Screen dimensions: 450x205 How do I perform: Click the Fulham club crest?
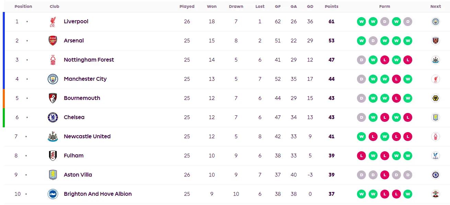(53, 156)
